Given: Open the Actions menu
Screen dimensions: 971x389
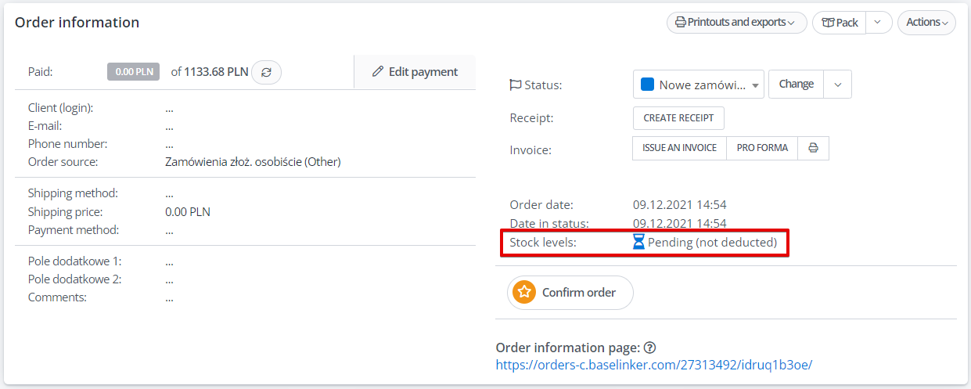Looking at the screenshot, I should (x=926, y=23).
